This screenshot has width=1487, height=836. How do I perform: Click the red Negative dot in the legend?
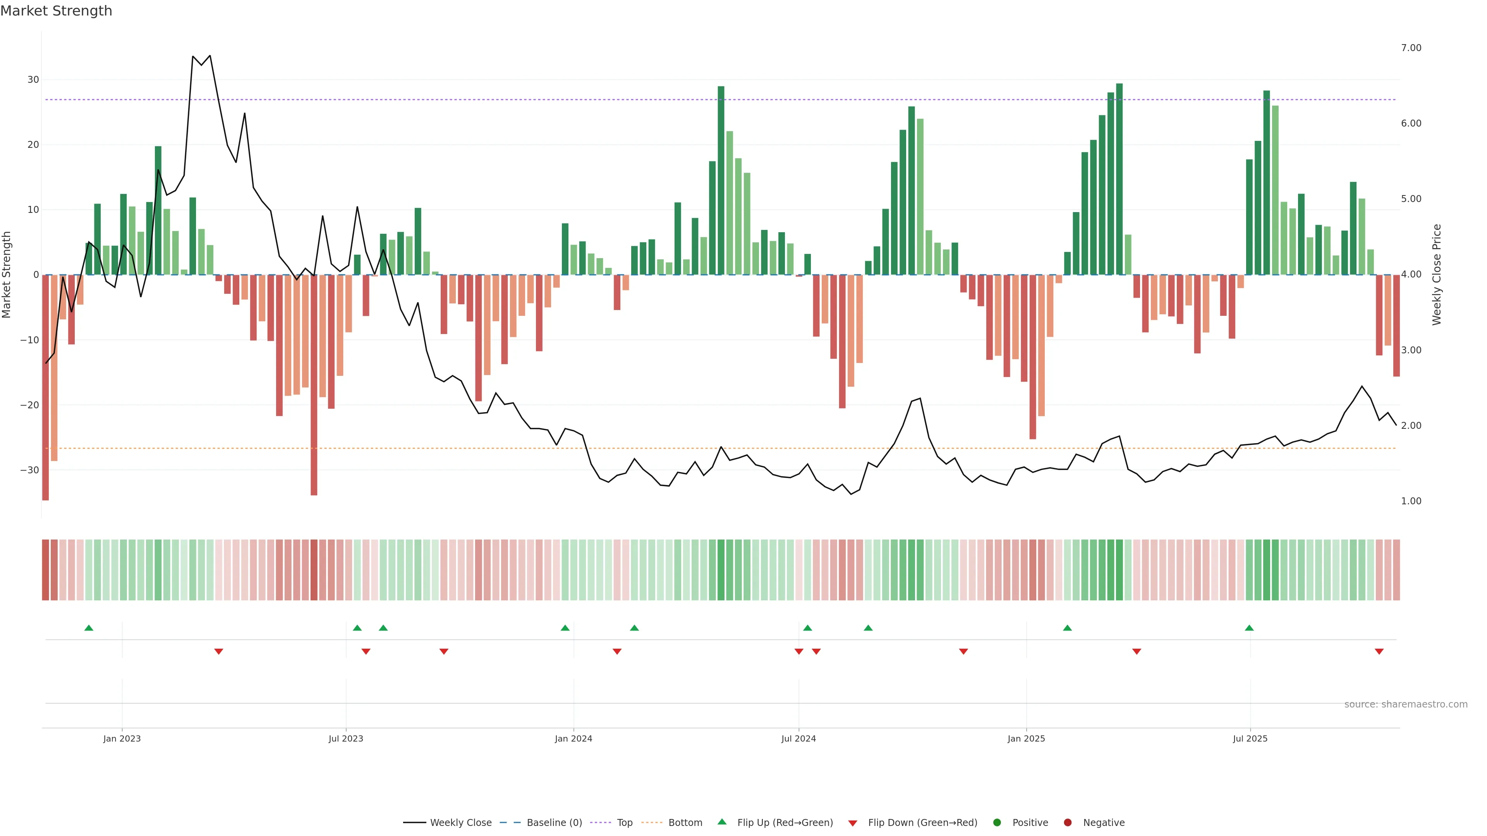(x=1067, y=823)
